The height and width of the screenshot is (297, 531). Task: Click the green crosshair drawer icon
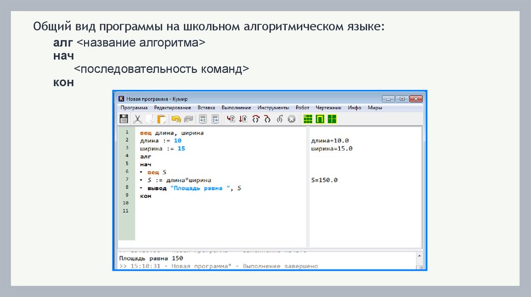pos(332,119)
